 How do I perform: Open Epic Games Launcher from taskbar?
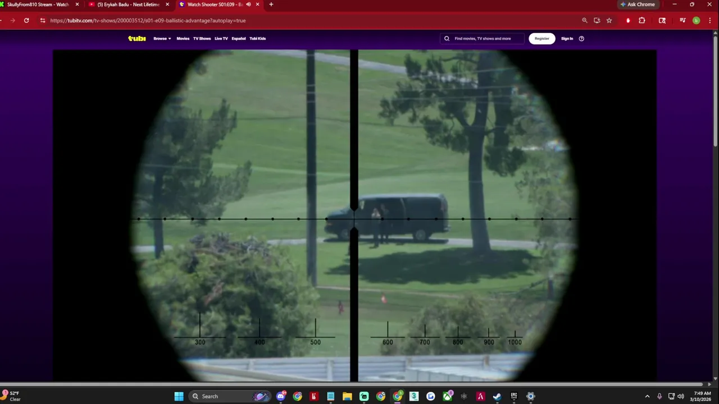pos(514,396)
